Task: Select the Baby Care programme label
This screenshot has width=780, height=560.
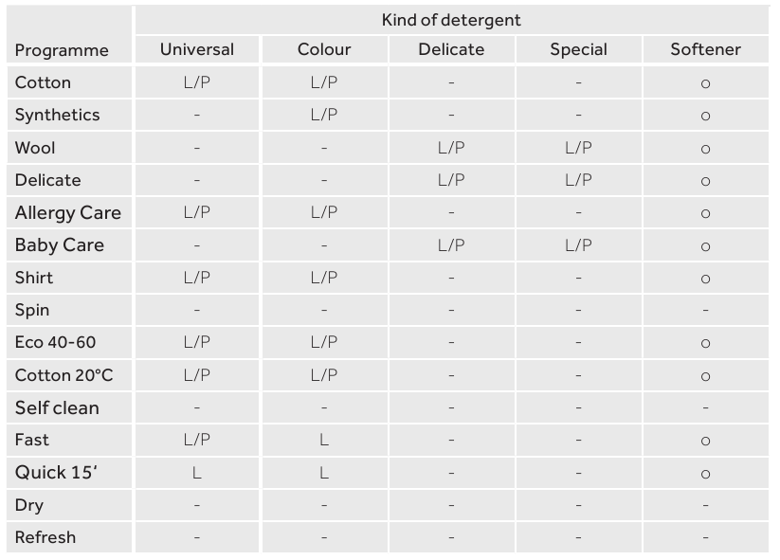Action: click(x=59, y=244)
